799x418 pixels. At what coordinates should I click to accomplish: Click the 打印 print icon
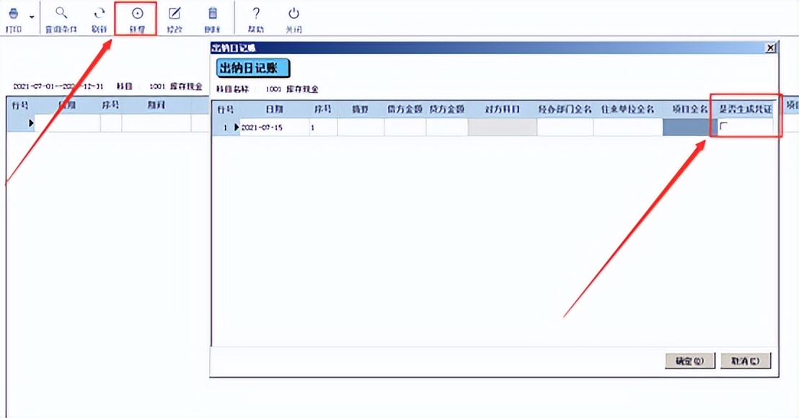(13, 14)
